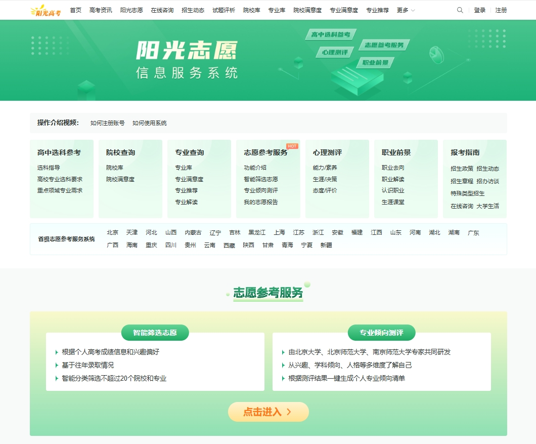Open 职业解读 link
Image resolution: width=536 pixels, height=444 pixels.
coord(393,179)
